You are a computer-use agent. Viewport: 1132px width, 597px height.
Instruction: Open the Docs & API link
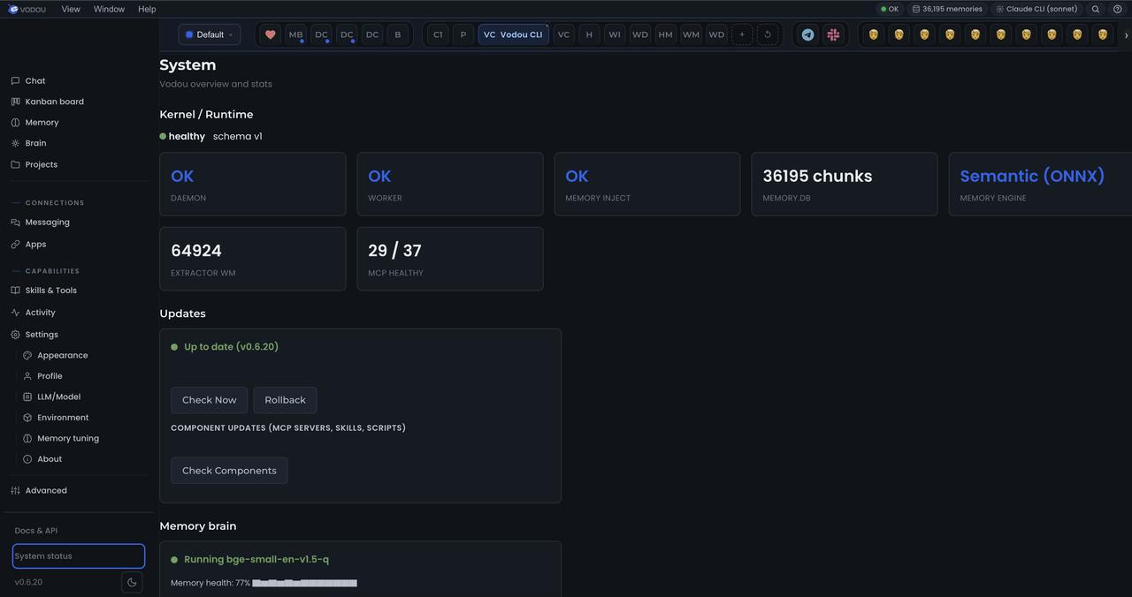pyautogui.click(x=36, y=531)
